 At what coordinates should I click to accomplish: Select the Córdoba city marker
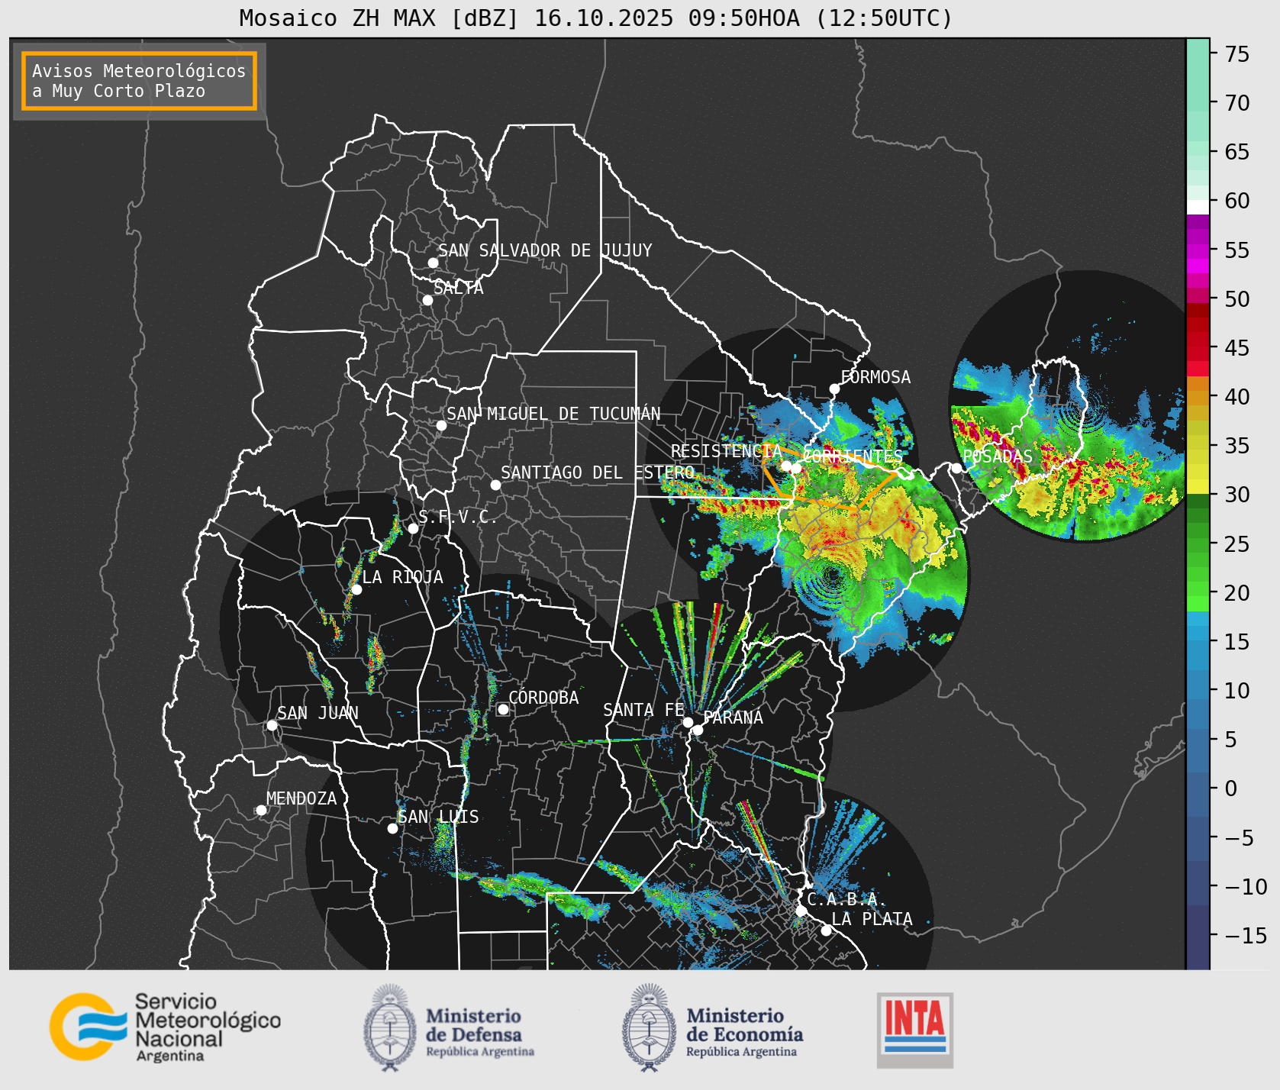(x=503, y=709)
